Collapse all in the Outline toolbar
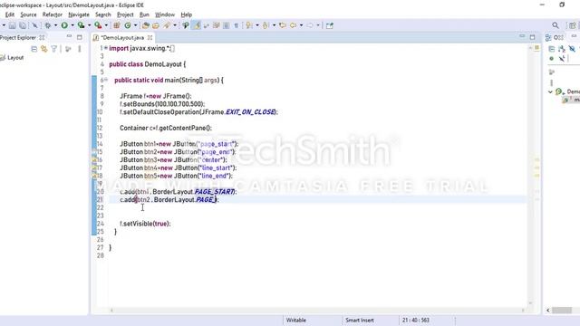 point(552,49)
